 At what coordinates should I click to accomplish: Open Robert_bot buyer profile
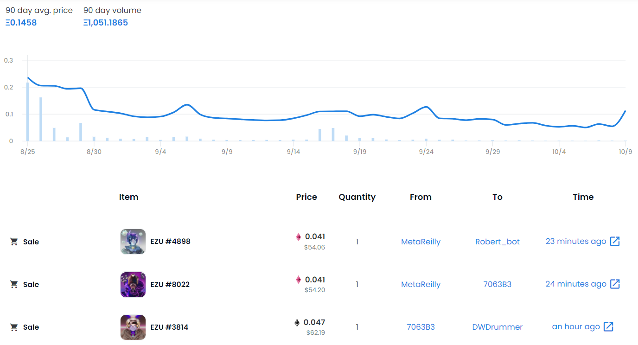(498, 242)
